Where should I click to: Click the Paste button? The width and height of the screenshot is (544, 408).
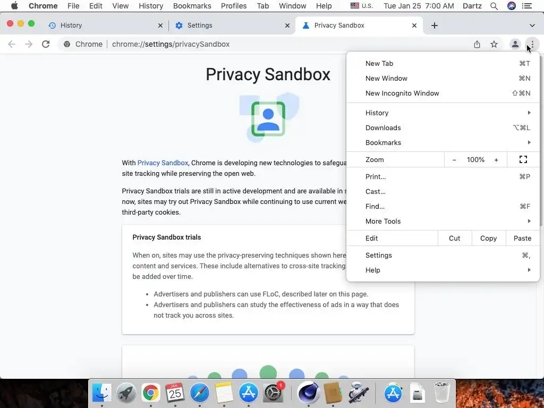point(523,239)
